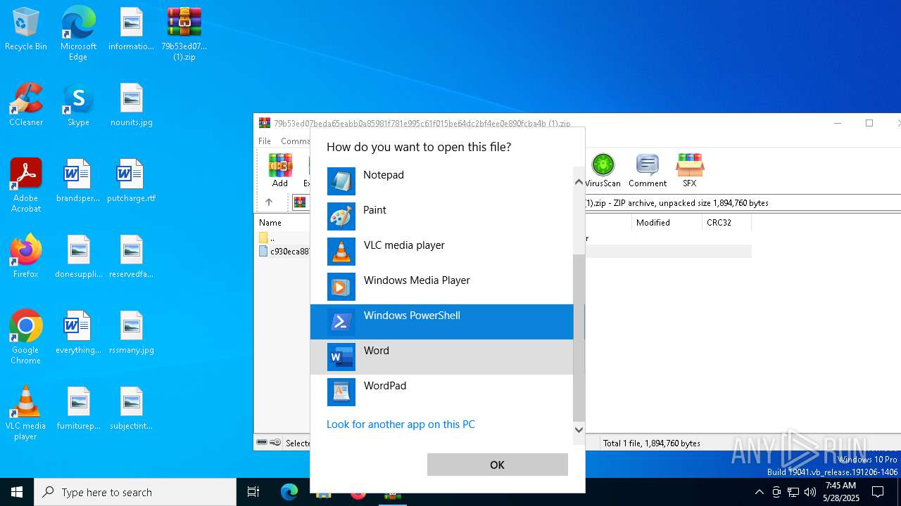Click the app list scrollbar thumb

(579, 337)
